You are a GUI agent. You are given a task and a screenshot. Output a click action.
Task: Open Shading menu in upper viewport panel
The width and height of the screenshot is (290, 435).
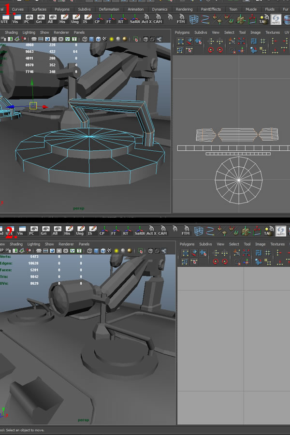12,32
